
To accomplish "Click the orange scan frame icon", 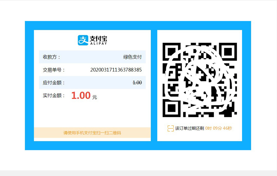I will pyautogui.click(x=170, y=128).
